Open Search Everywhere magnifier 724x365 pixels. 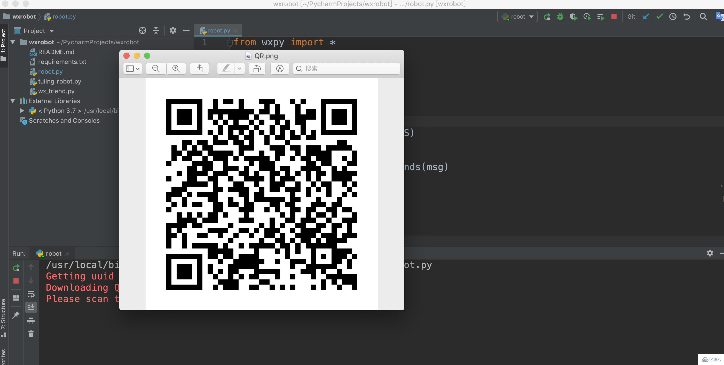[x=703, y=17]
